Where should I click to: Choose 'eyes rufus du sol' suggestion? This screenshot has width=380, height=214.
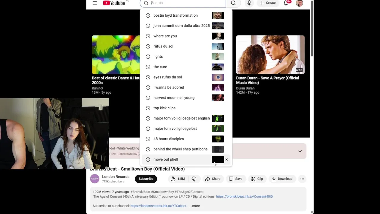pyautogui.click(x=186, y=77)
